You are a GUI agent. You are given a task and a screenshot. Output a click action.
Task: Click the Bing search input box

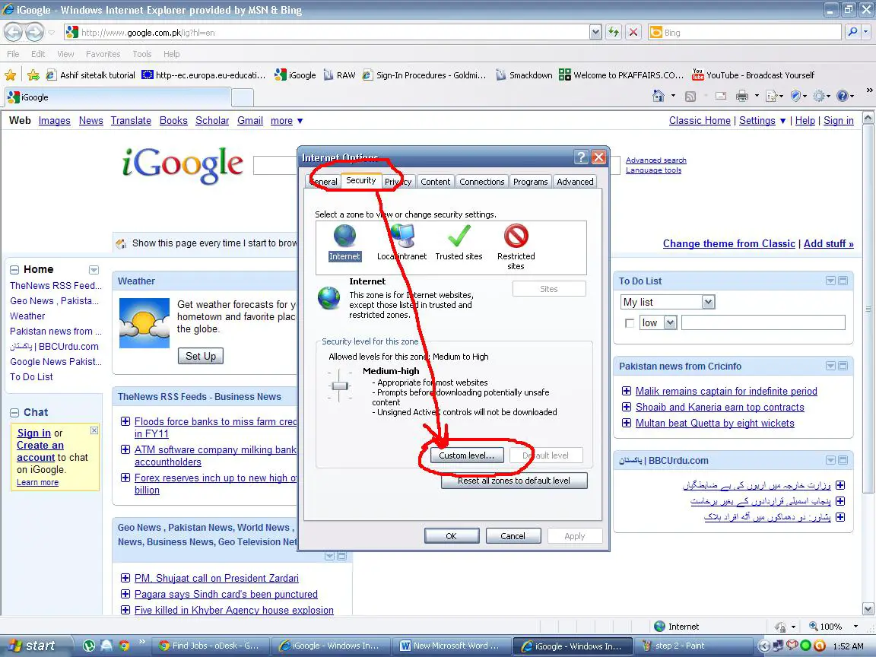[744, 33]
